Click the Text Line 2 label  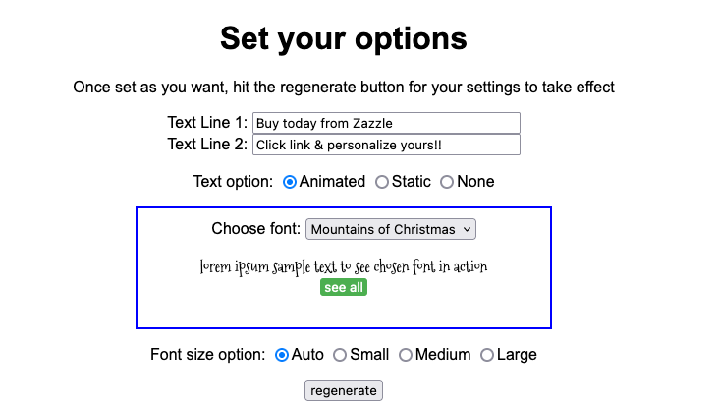[207, 145]
